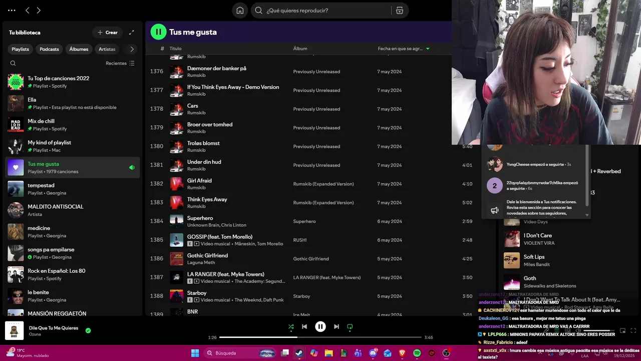Open Steam from the taskbar
Viewport: 641px width, 361px height.
(x=299, y=353)
